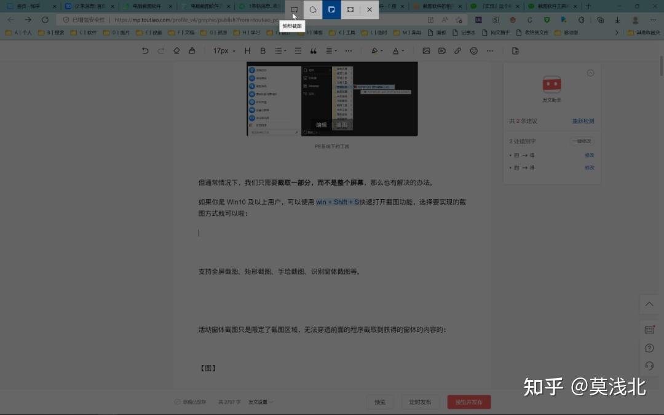
Task: Open the font color A dropdown
Action: pos(397,51)
